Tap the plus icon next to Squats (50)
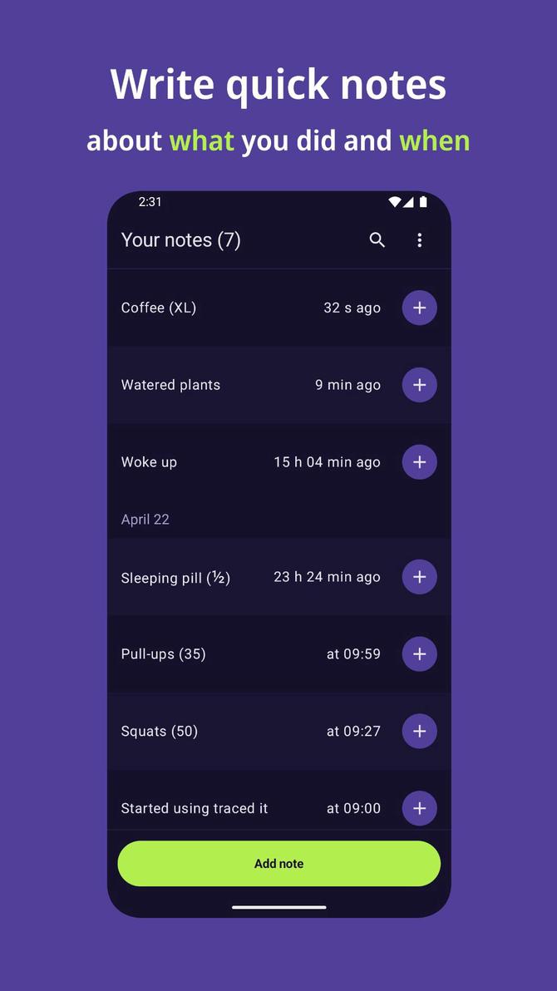The width and height of the screenshot is (557, 991). coord(419,731)
